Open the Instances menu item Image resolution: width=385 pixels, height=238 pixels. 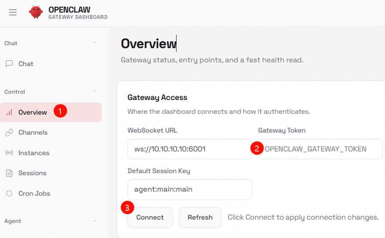pos(34,153)
